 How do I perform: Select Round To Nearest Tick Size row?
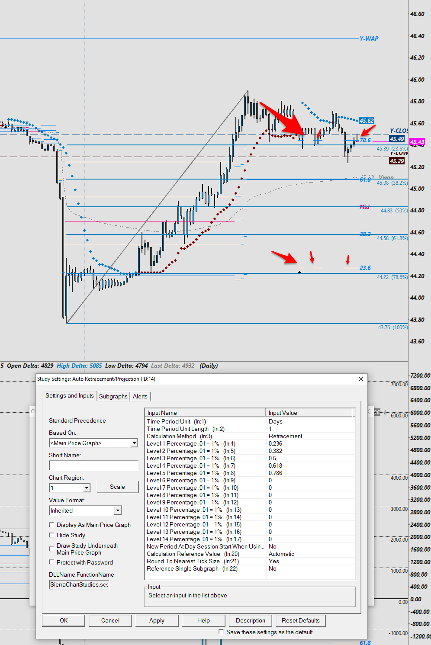click(250, 561)
